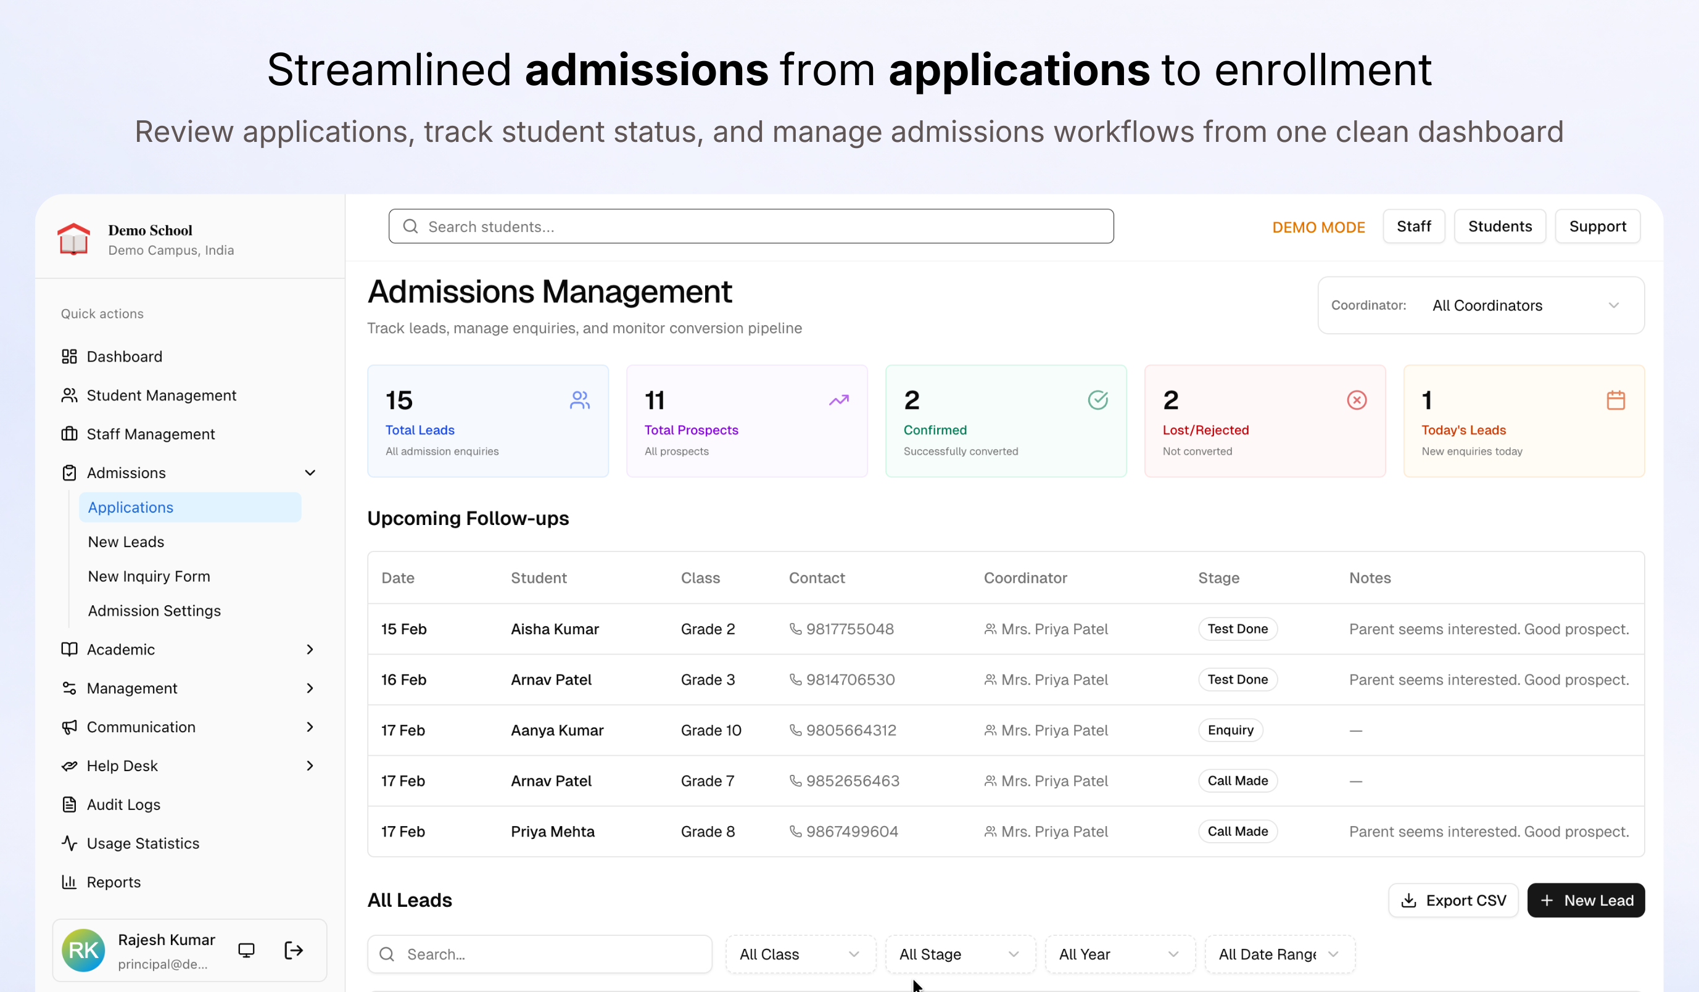1699x992 pixels.
Task: Switch to the Students tab
Action: pyautogui.click(x=1500, y=226)
